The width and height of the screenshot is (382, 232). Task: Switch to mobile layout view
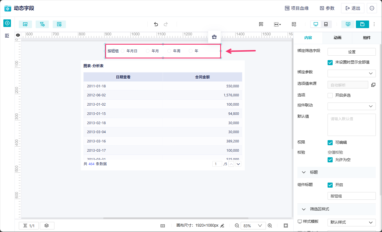pos(326,24)
